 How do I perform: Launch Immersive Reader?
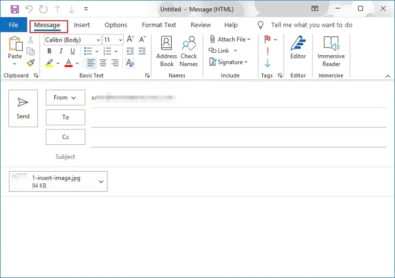331,52
